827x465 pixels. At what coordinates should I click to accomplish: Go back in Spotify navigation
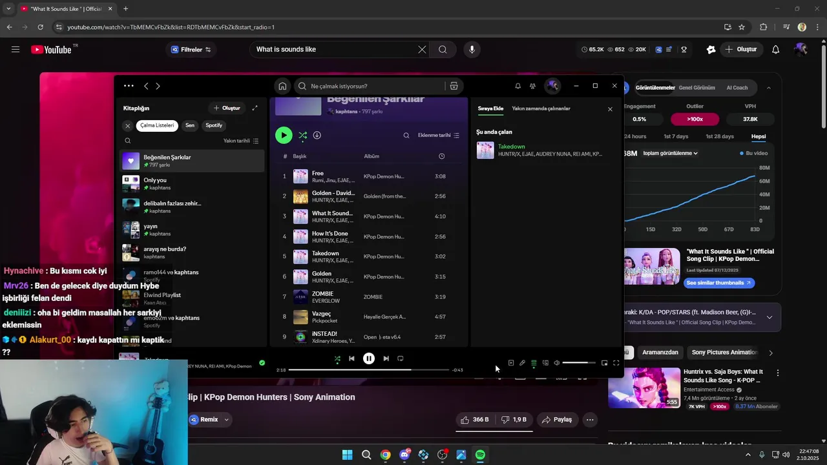coord(146,86)
